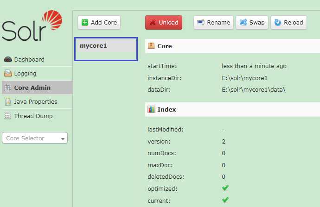The width and height of the screenshot is (320, 207).
Task: Click the instanceDir label
Action: pyautogui.click(x=165, y=78)
